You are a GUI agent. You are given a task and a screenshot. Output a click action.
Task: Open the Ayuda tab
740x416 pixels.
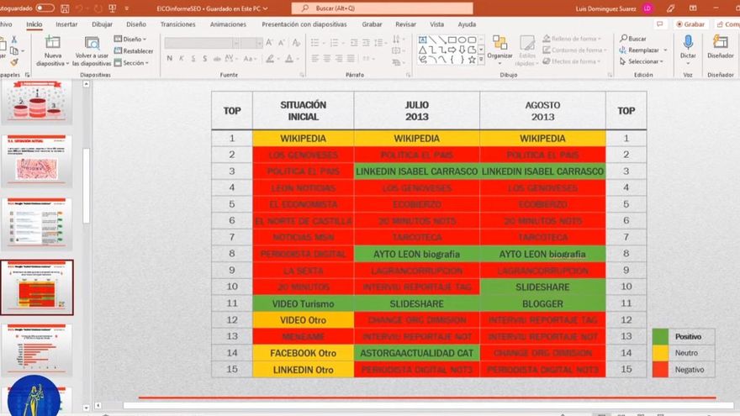pos(467,24)
